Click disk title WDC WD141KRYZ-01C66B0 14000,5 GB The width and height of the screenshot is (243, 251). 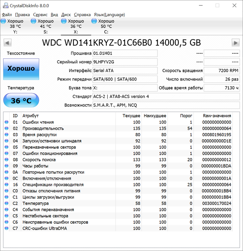pos(121,43)
